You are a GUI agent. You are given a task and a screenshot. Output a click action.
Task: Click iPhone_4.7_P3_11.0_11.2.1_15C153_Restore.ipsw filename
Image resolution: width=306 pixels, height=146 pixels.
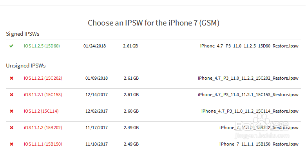click(248, 95)
